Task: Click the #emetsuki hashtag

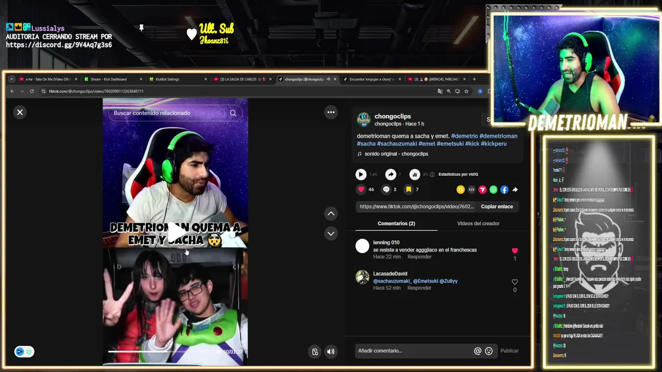Action: coord(450,144)
